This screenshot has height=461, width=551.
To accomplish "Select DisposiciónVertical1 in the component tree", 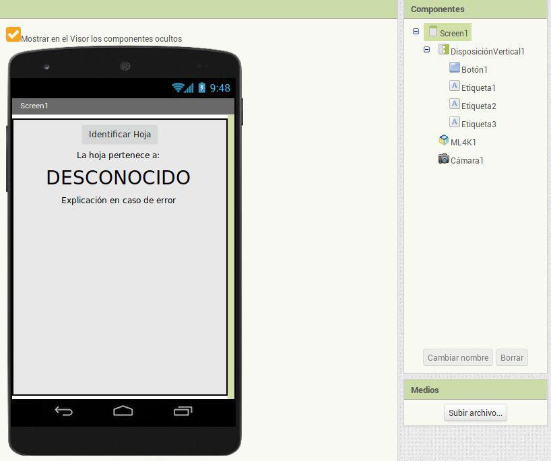I will pos(488,52).
